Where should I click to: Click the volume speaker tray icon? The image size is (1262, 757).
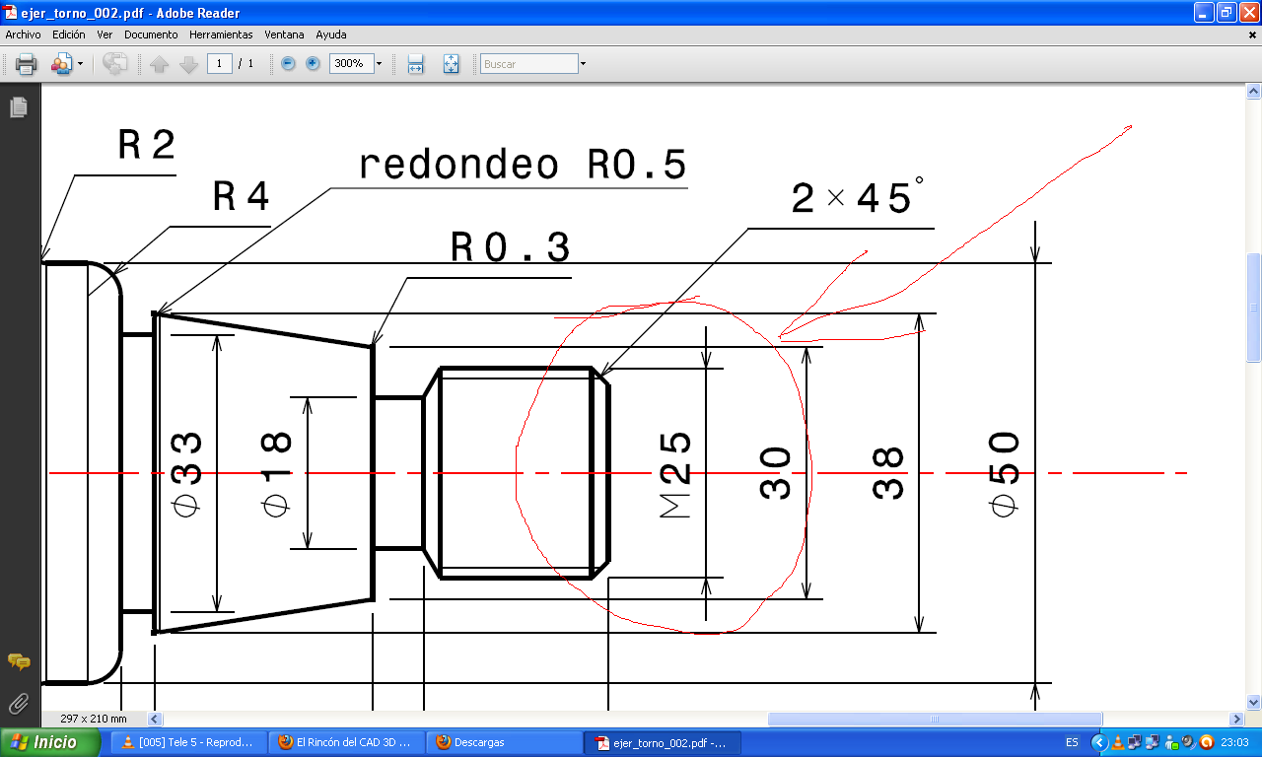pos(1187,742)
